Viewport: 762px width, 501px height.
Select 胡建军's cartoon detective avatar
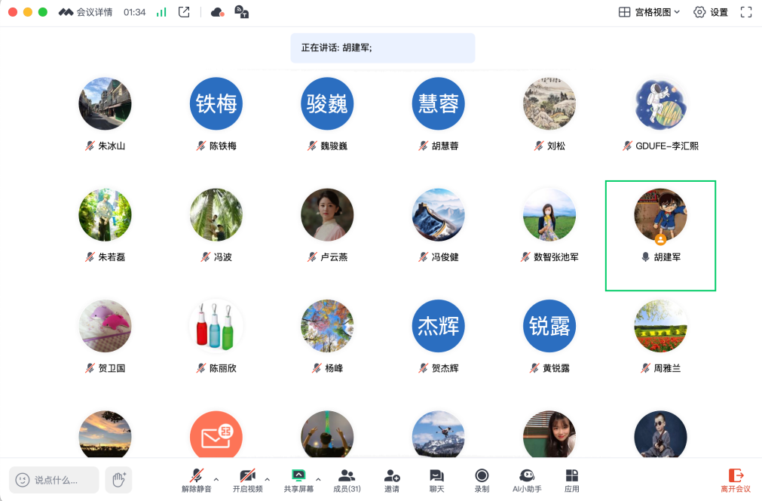[660, 215]
